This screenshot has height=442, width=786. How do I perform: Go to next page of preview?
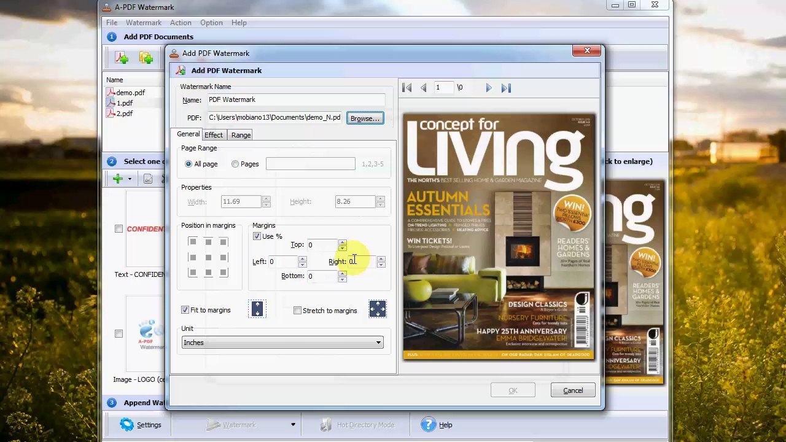point(489,88)
